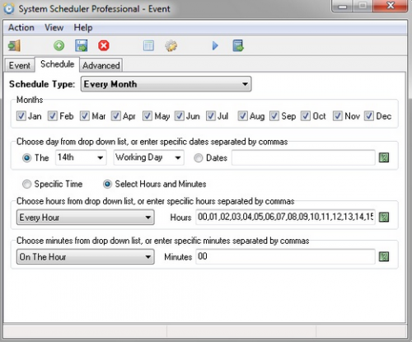The image size is (412, 342).
Task: Disable the May month checkbox
Action: [147, 116]
